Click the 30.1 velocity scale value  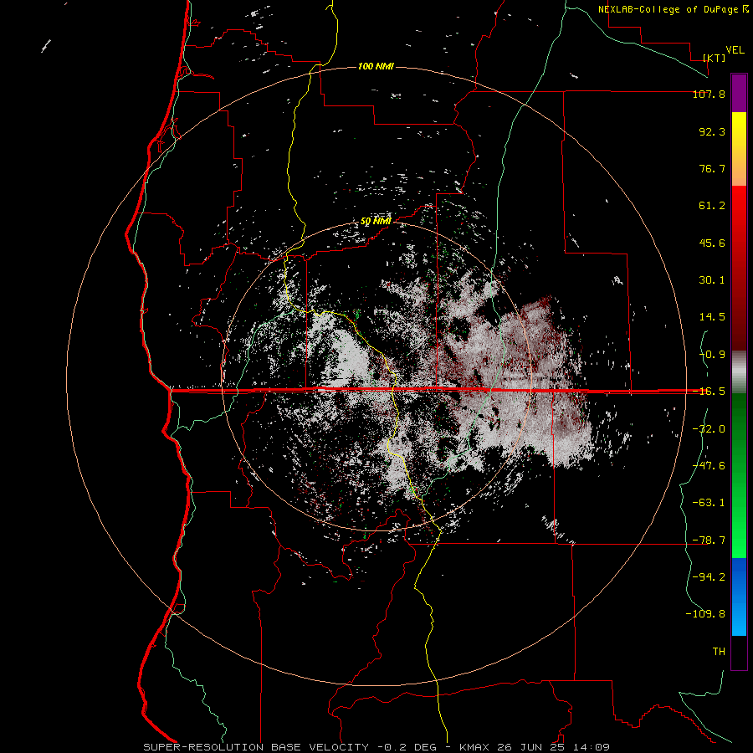coord(712,280)
